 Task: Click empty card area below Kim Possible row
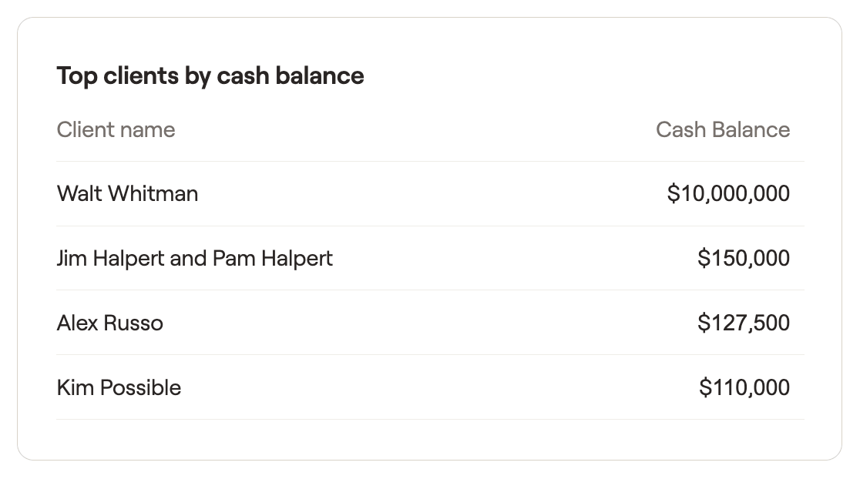coord(430,440)
